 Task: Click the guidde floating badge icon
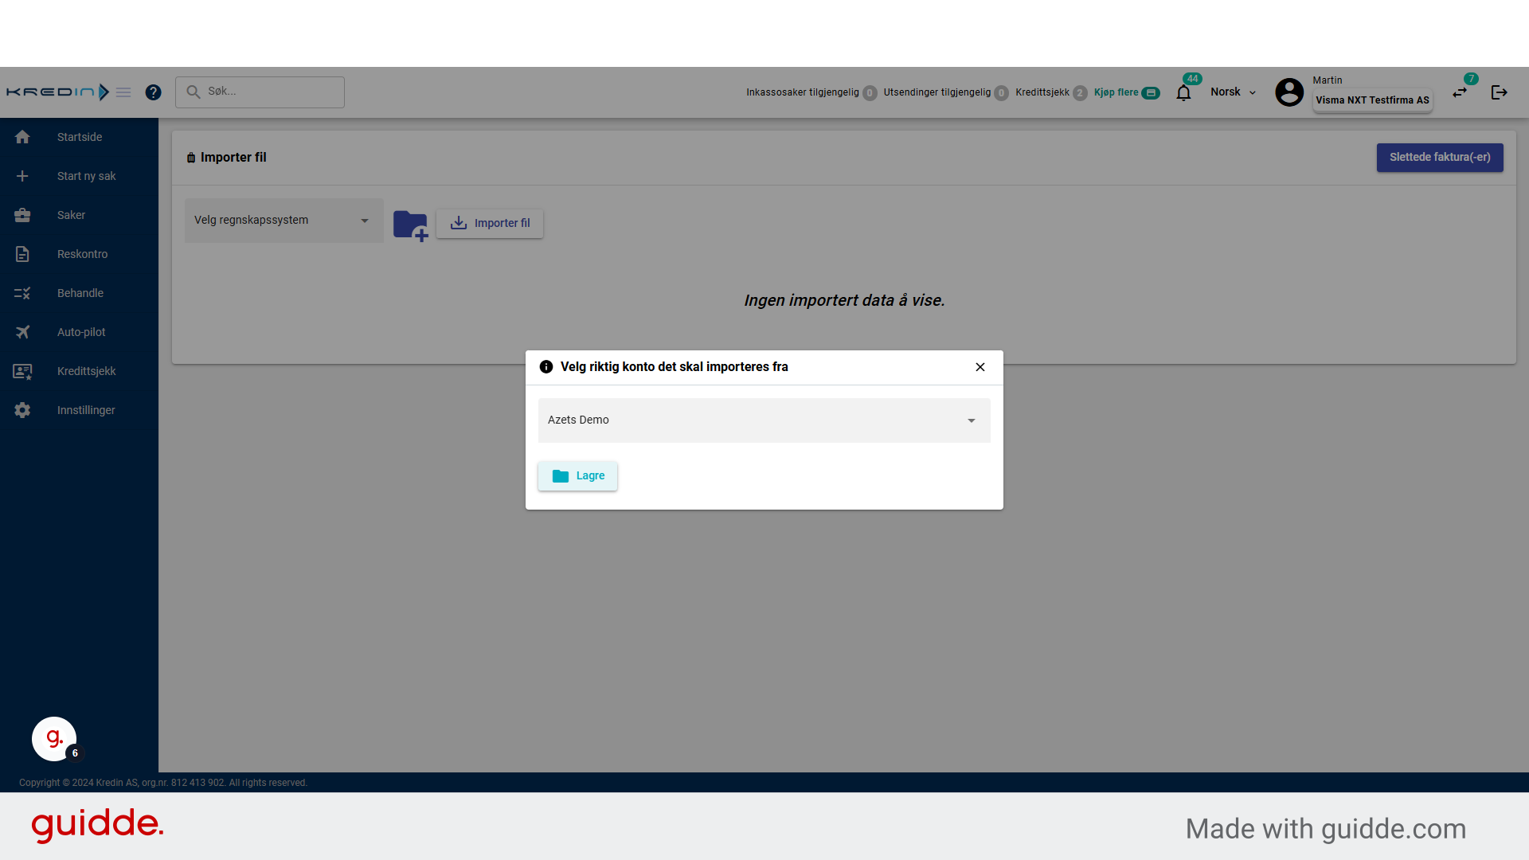(54, 739)
